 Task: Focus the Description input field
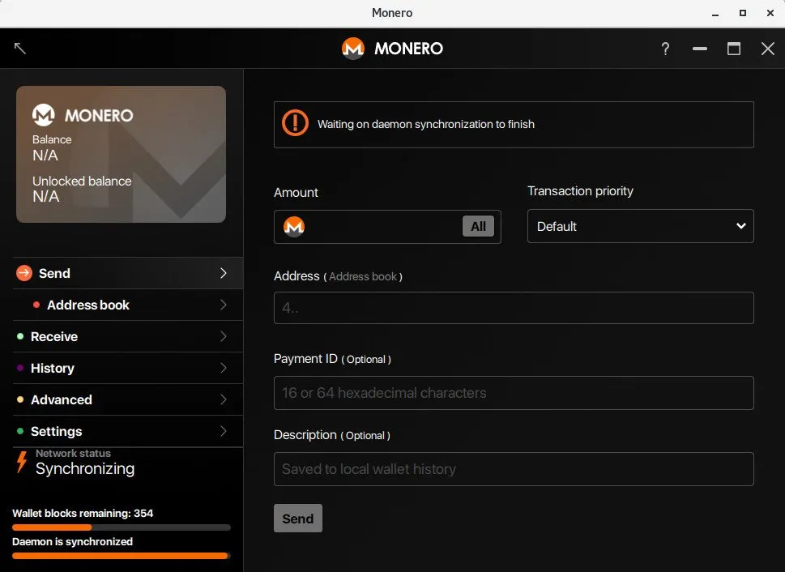[514, 469]
